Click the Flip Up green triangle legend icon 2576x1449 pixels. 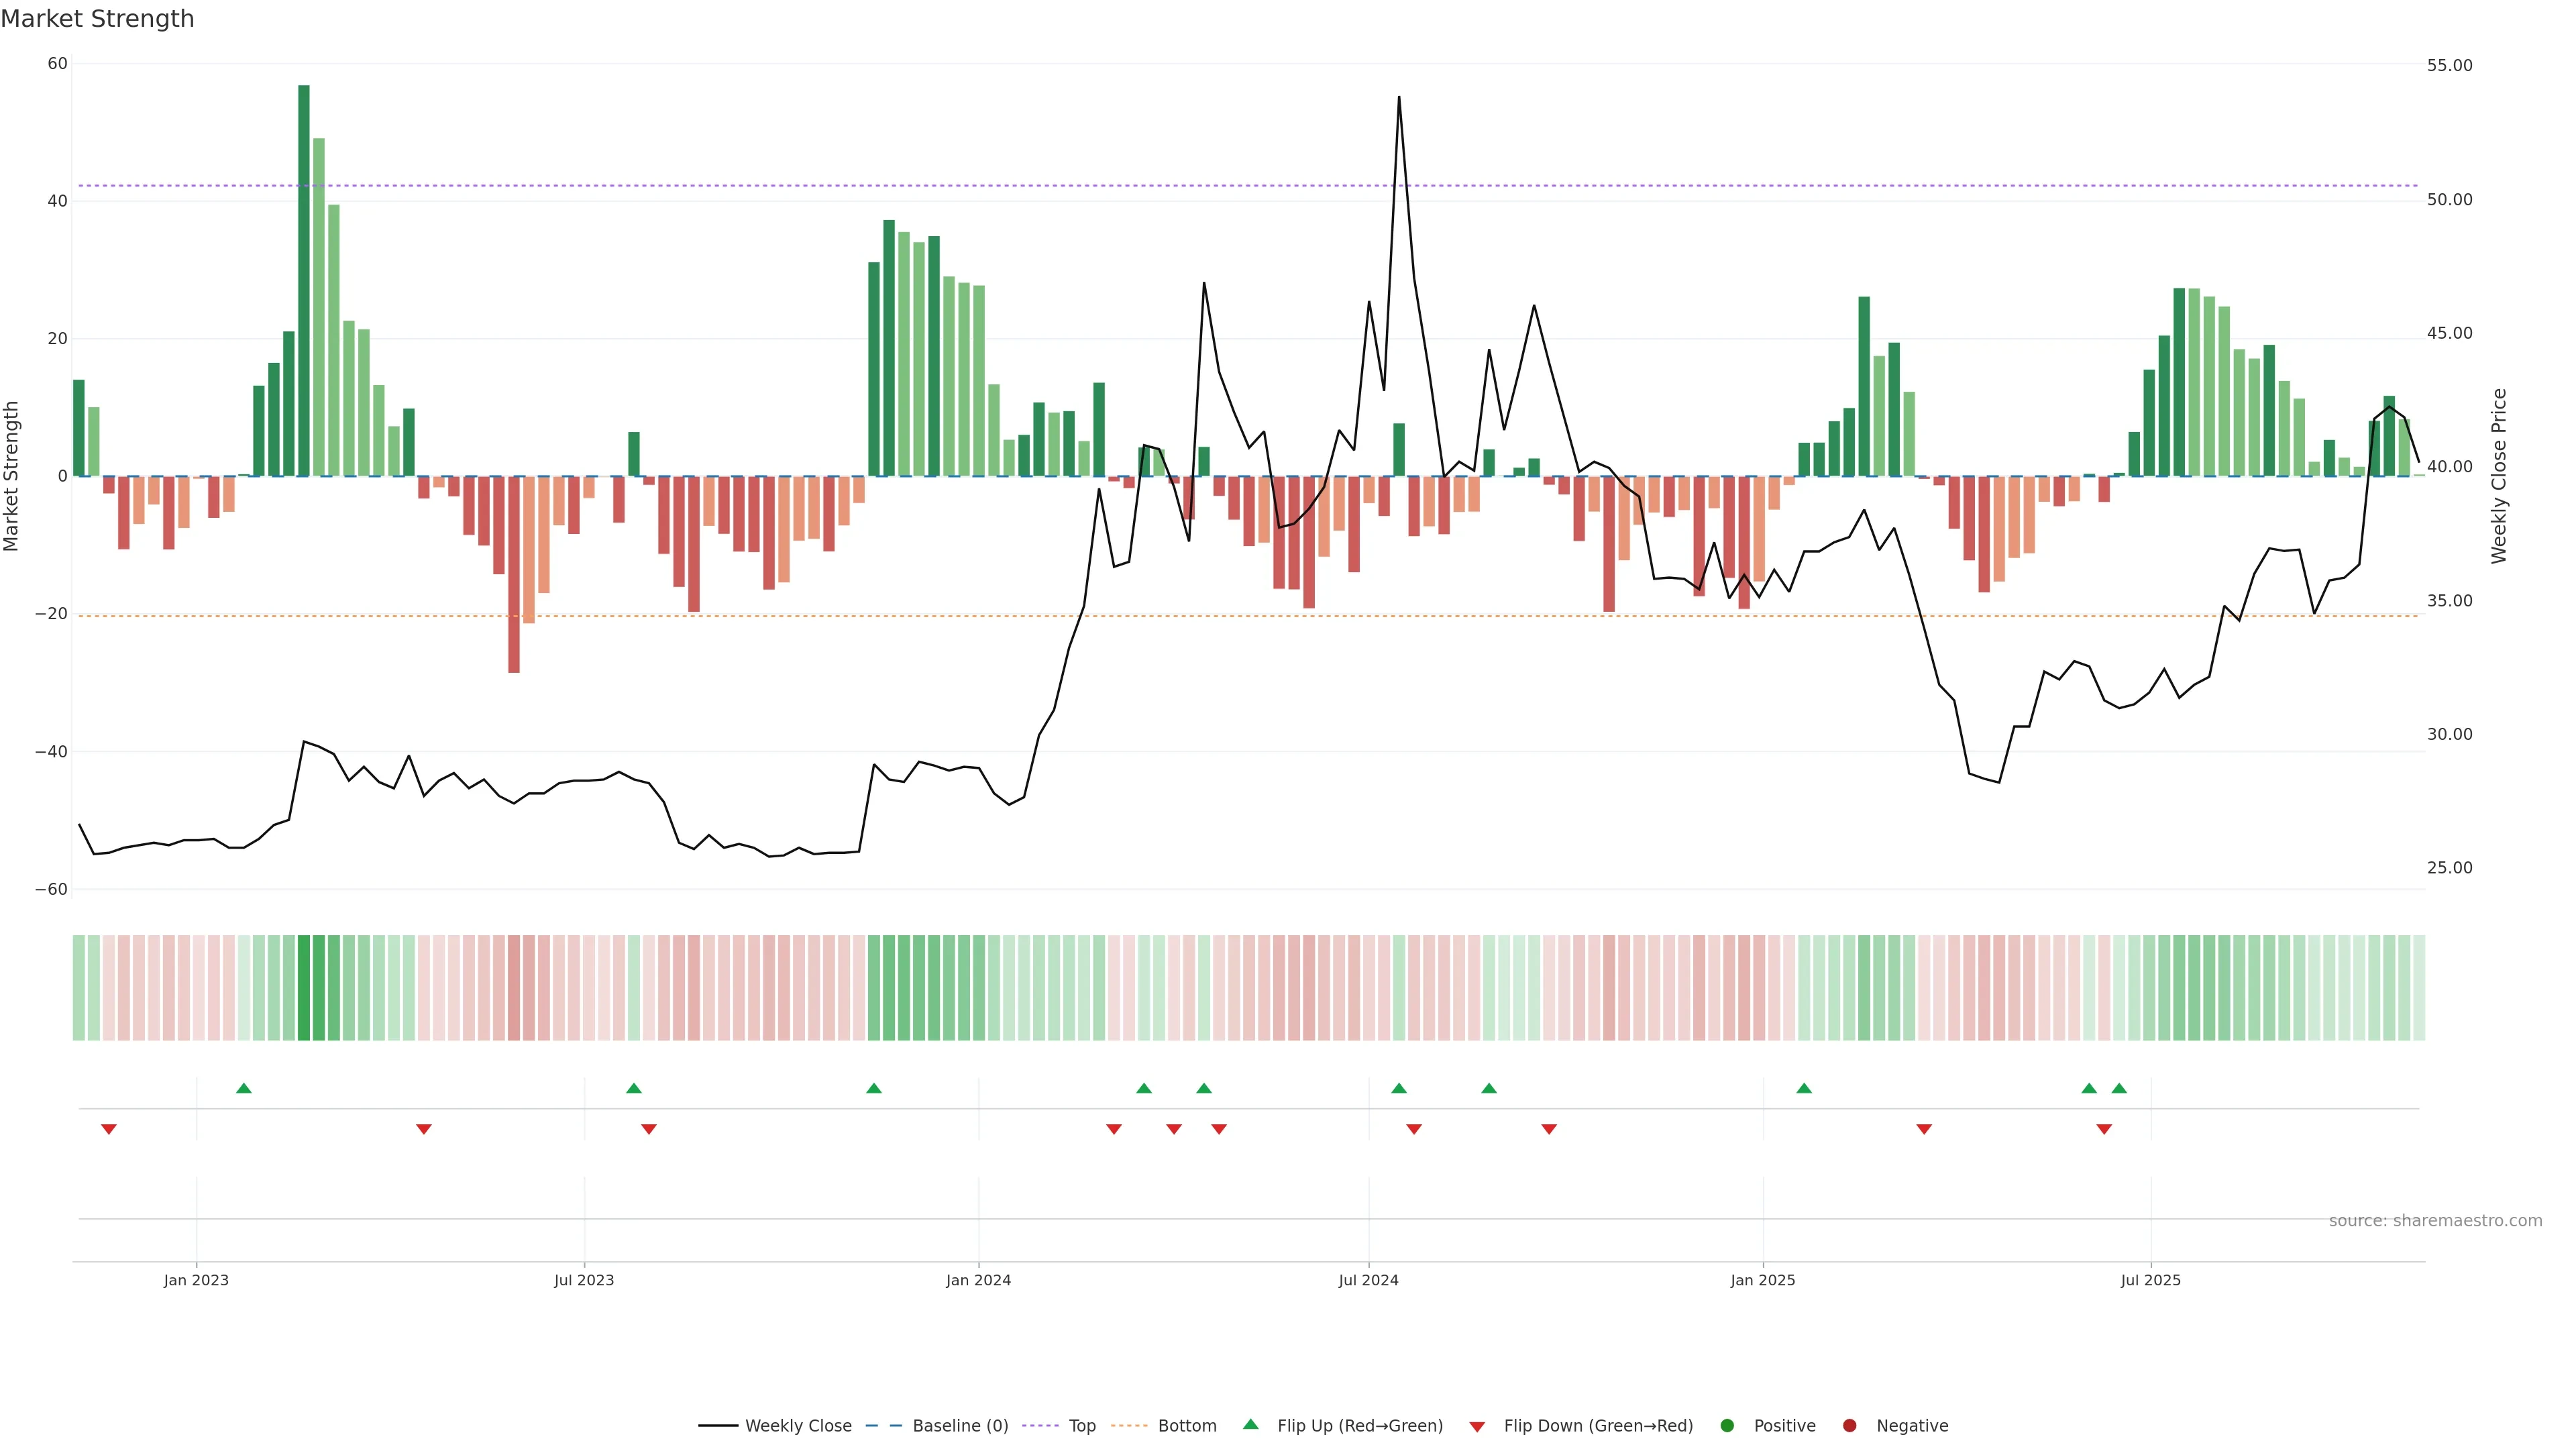point(1250,1424)
